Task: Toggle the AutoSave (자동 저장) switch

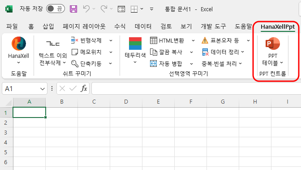Action: click(55, 9)
